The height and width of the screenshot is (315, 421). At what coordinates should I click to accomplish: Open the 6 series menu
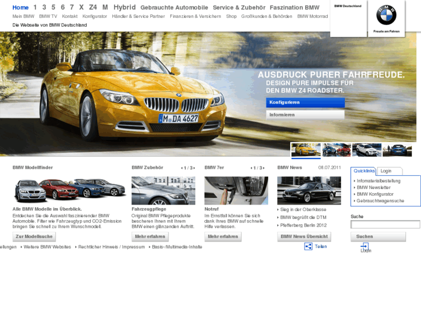tap(63, 8)
